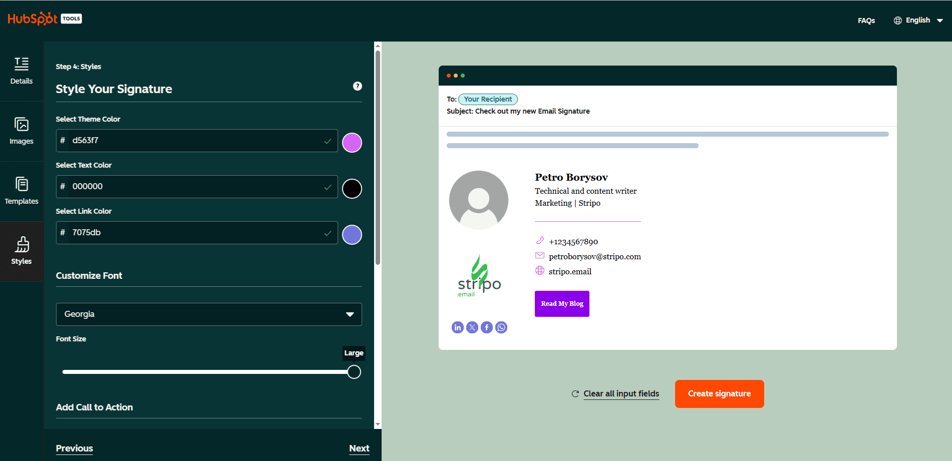
Task: Click the scrollbar down arrow
Action: [378, 424]
